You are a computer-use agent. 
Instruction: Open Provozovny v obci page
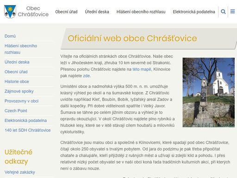point(21,101)
